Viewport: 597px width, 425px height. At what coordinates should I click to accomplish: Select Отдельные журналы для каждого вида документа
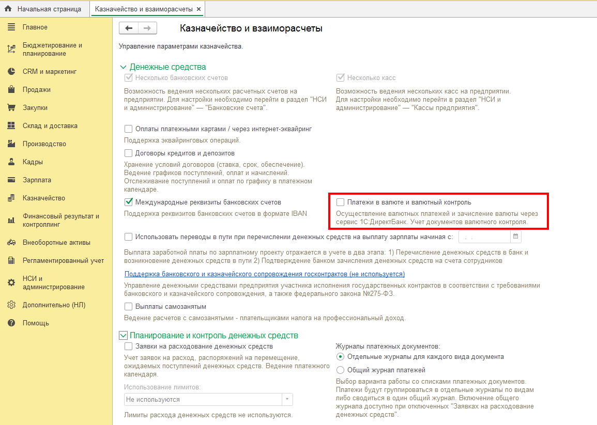341,357
